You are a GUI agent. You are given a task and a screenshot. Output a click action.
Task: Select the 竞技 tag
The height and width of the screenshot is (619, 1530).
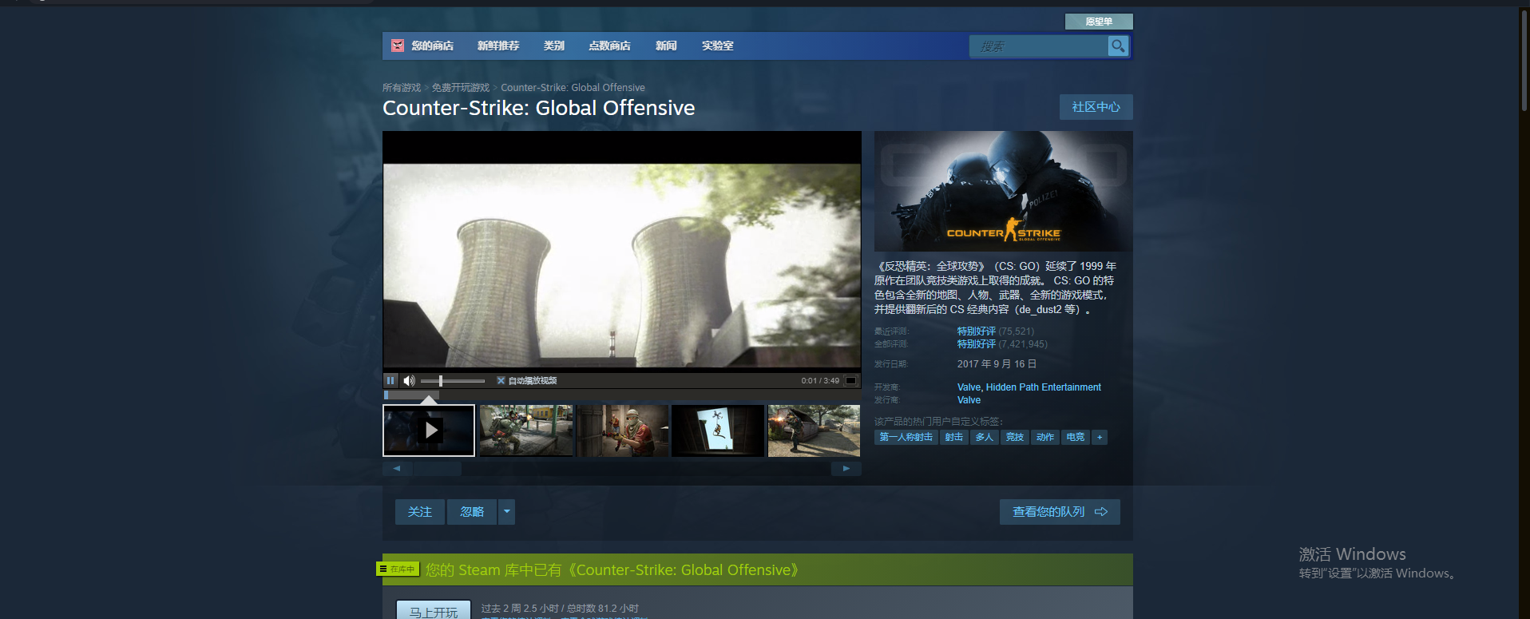[1015, 437]
